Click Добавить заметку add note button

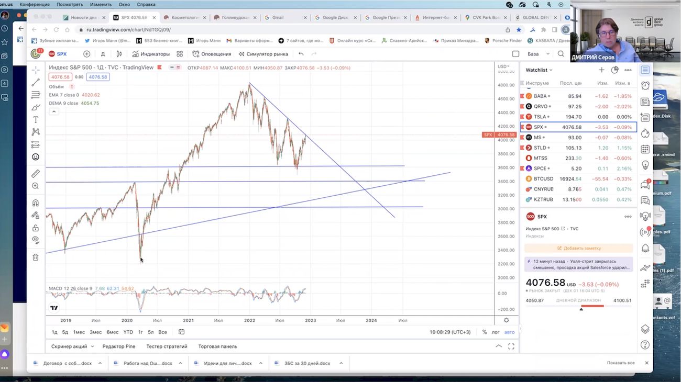click(x=578, y=248)
